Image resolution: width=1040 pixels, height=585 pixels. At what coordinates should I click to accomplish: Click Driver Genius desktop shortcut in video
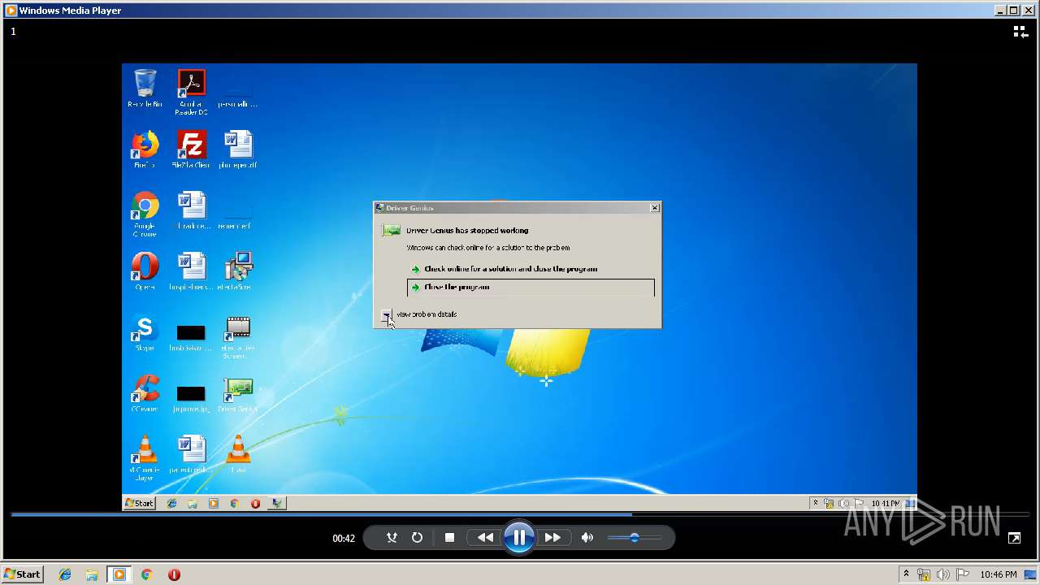238,394
